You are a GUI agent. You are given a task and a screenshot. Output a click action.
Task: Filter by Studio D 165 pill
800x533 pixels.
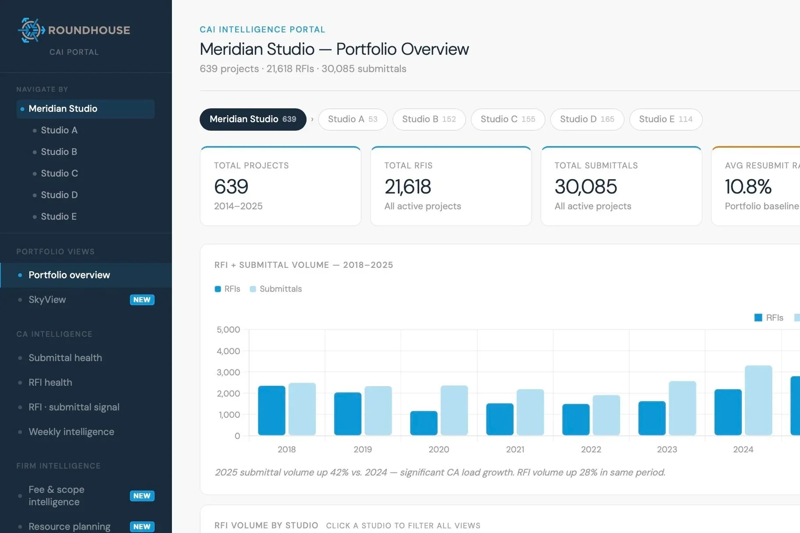click(587, 119)
